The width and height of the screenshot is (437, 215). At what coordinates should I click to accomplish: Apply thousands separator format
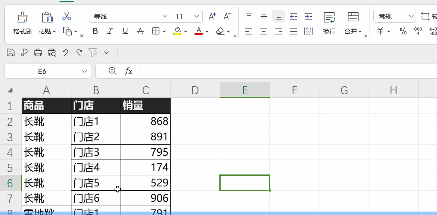point(418,31)
